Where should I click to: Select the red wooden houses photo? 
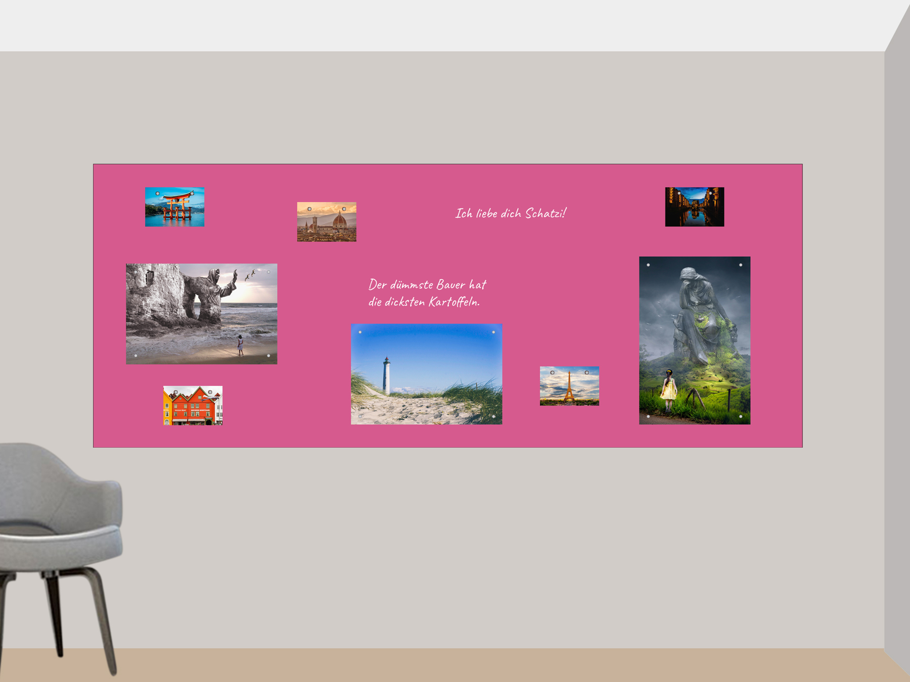click(x=193, y=406)
